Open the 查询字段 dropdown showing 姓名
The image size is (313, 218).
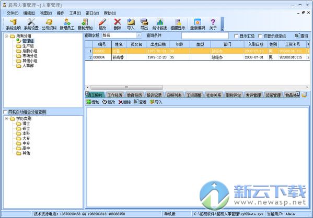[139, 35]
